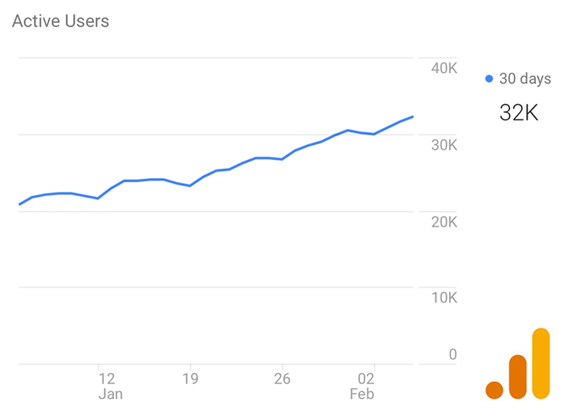Click the Google Analytics logo
The width and height of the screenshot is (578, 412).
click(x=518, y=363)
